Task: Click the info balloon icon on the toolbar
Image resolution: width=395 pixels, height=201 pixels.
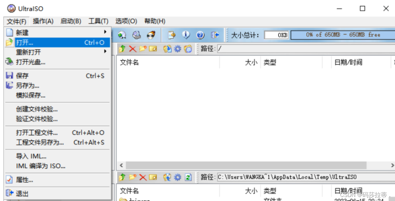Action: coord(186,35)
